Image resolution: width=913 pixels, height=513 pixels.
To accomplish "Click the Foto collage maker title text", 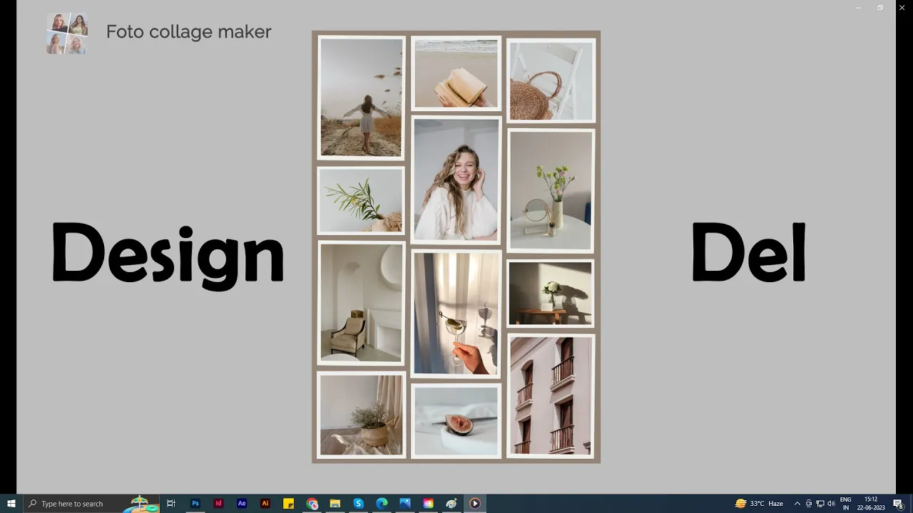I will pyautogui.click(x=188, y=32).
